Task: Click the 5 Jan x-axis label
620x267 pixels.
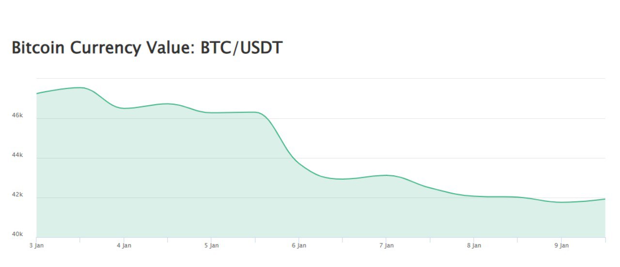Action: (211, 246)
